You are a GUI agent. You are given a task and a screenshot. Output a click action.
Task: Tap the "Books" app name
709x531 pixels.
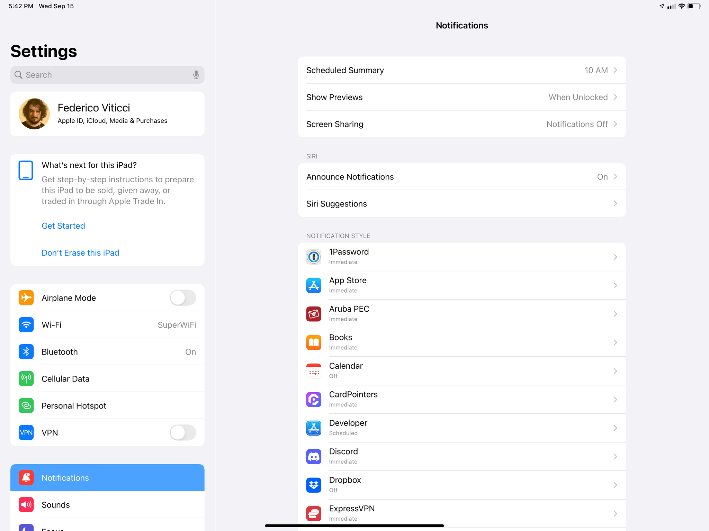340,337
